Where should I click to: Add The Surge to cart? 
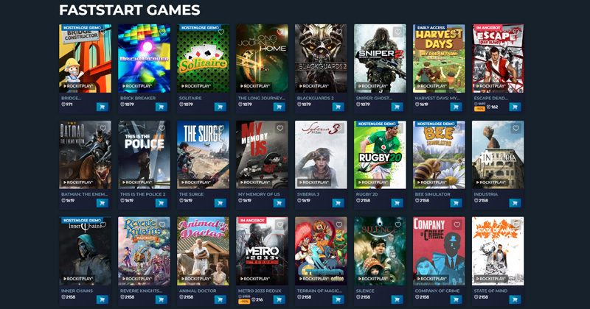pos(220,203)
